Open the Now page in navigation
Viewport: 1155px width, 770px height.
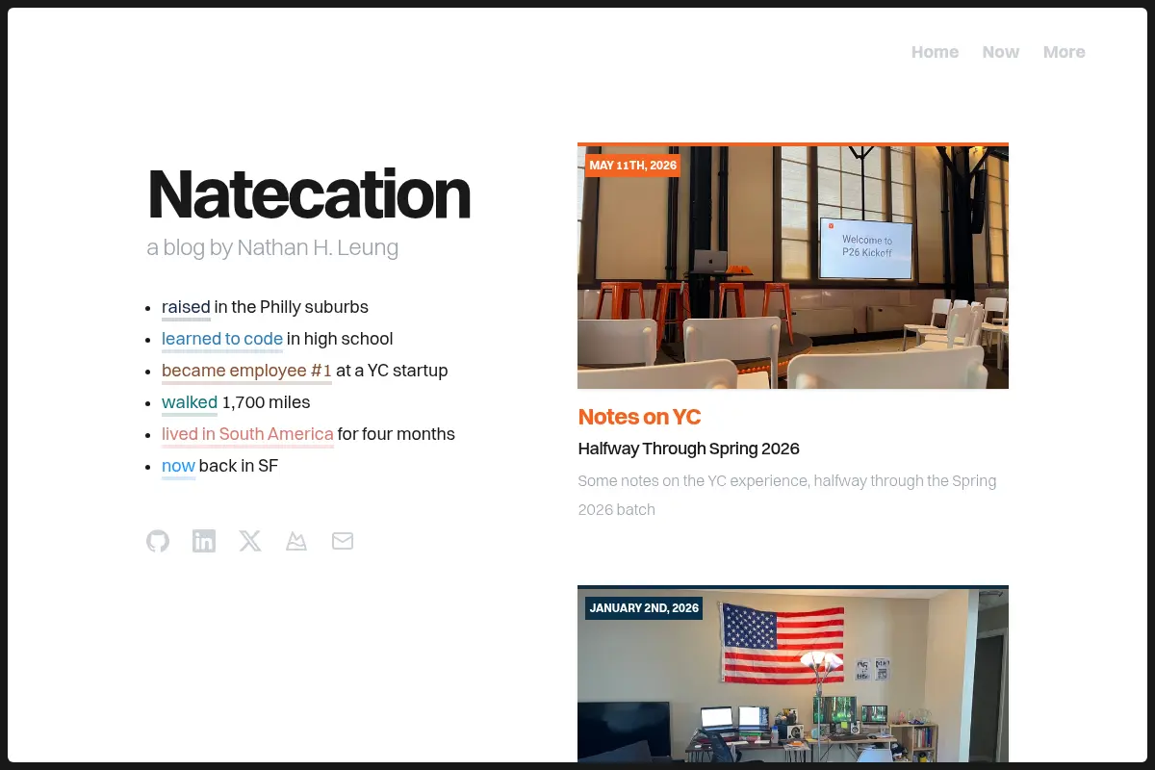[x=1000, y=52]
